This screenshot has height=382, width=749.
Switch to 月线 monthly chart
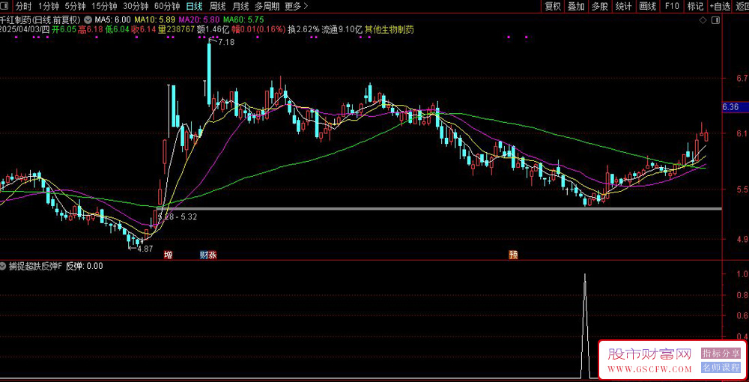click(x=240, y=6)
